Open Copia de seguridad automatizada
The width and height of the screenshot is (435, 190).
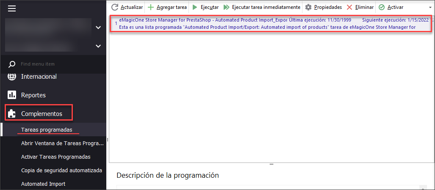click(61, 171)
